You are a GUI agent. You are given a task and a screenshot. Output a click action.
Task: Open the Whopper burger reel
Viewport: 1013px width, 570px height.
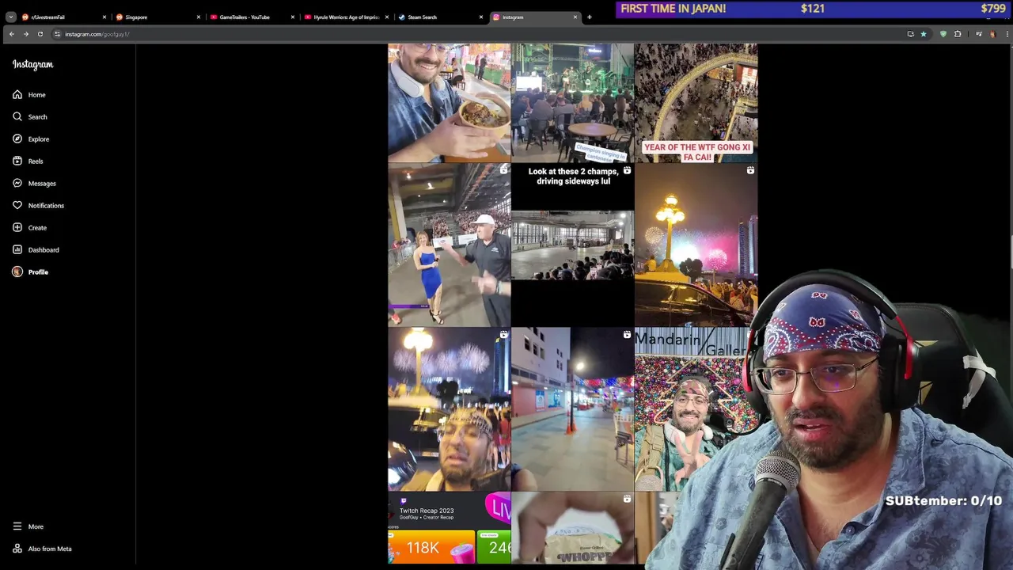pyautogui.click(x=572, y=528)
